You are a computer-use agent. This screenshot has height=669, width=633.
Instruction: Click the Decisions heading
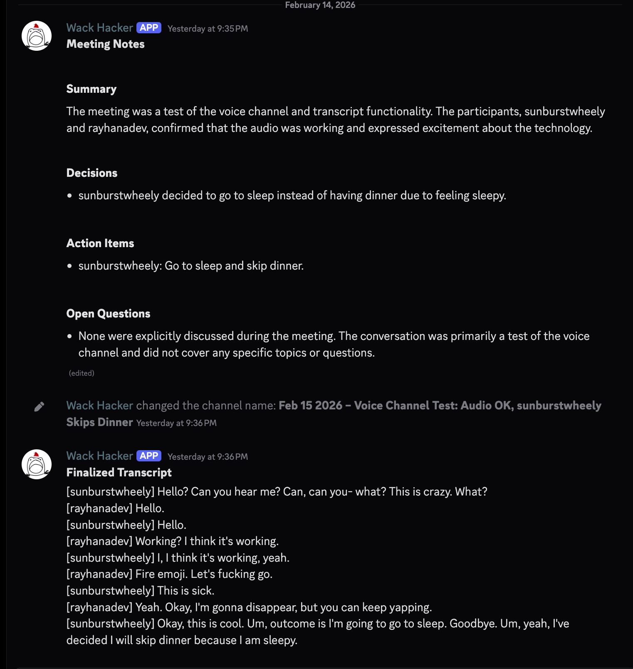point(92,173)
